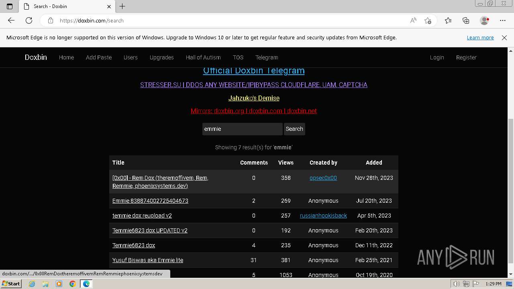Open the Upgrades nav item
This screenshot has width=514, height=289.
pyautogui.click(x=161, y=57)
